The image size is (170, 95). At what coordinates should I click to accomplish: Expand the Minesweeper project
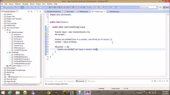[x=3, y=68]
